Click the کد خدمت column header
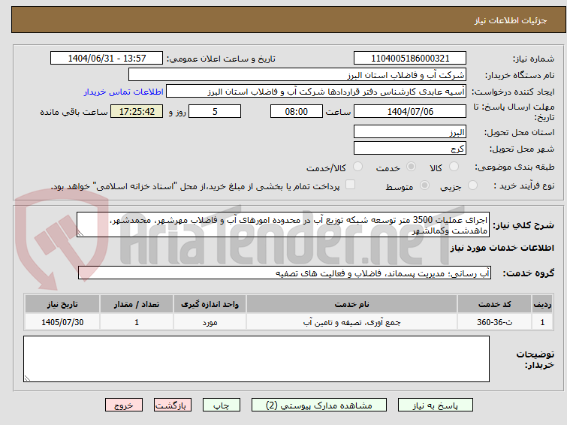Viewport: 567px width, 425px height. click(494, 304)
